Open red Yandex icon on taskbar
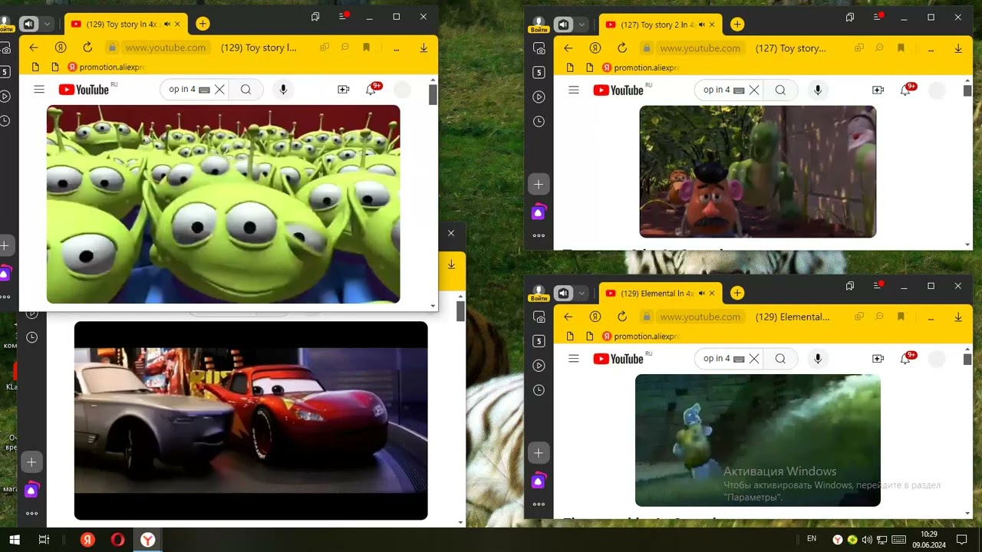This screenshot has height=552, width=982. pyautogui.click(x=88, y=540)
